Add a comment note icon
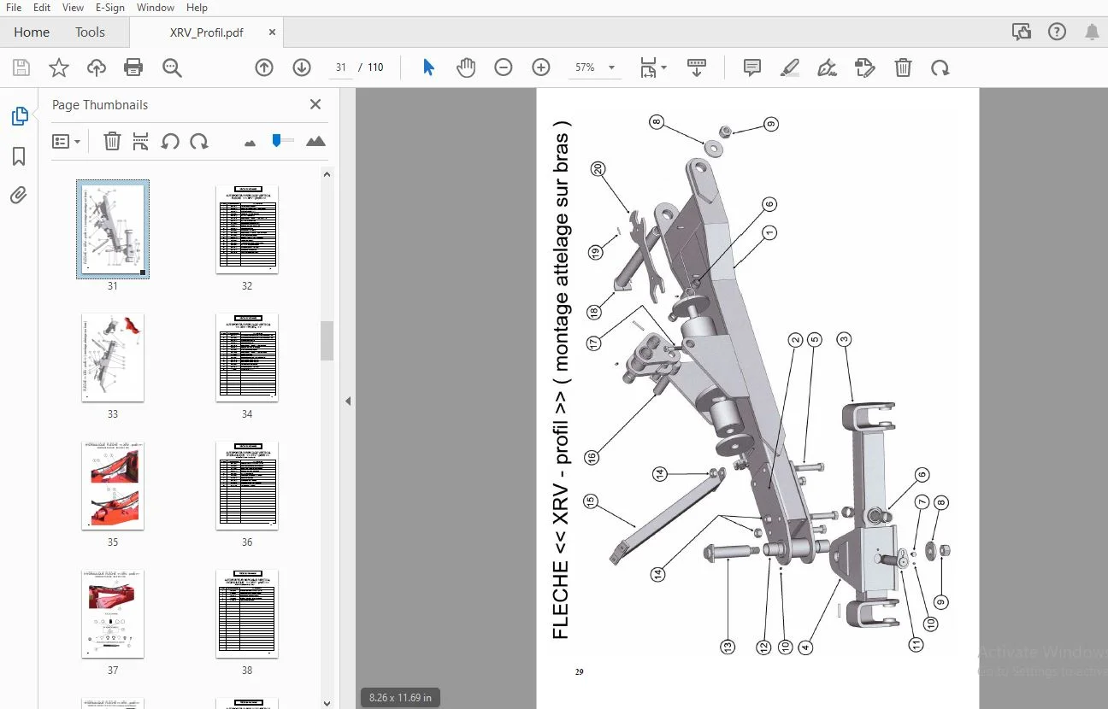This screenshot has height=709, width=1108. click(x=752, y=68)
